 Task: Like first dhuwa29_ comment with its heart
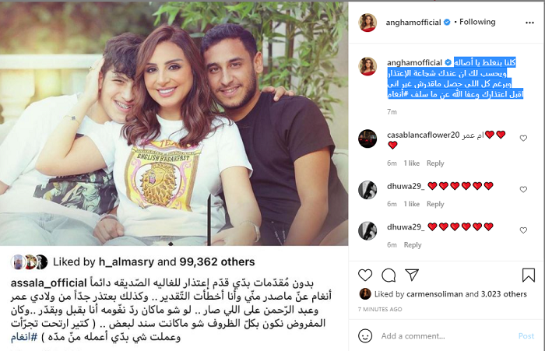[x=523, y=189]
